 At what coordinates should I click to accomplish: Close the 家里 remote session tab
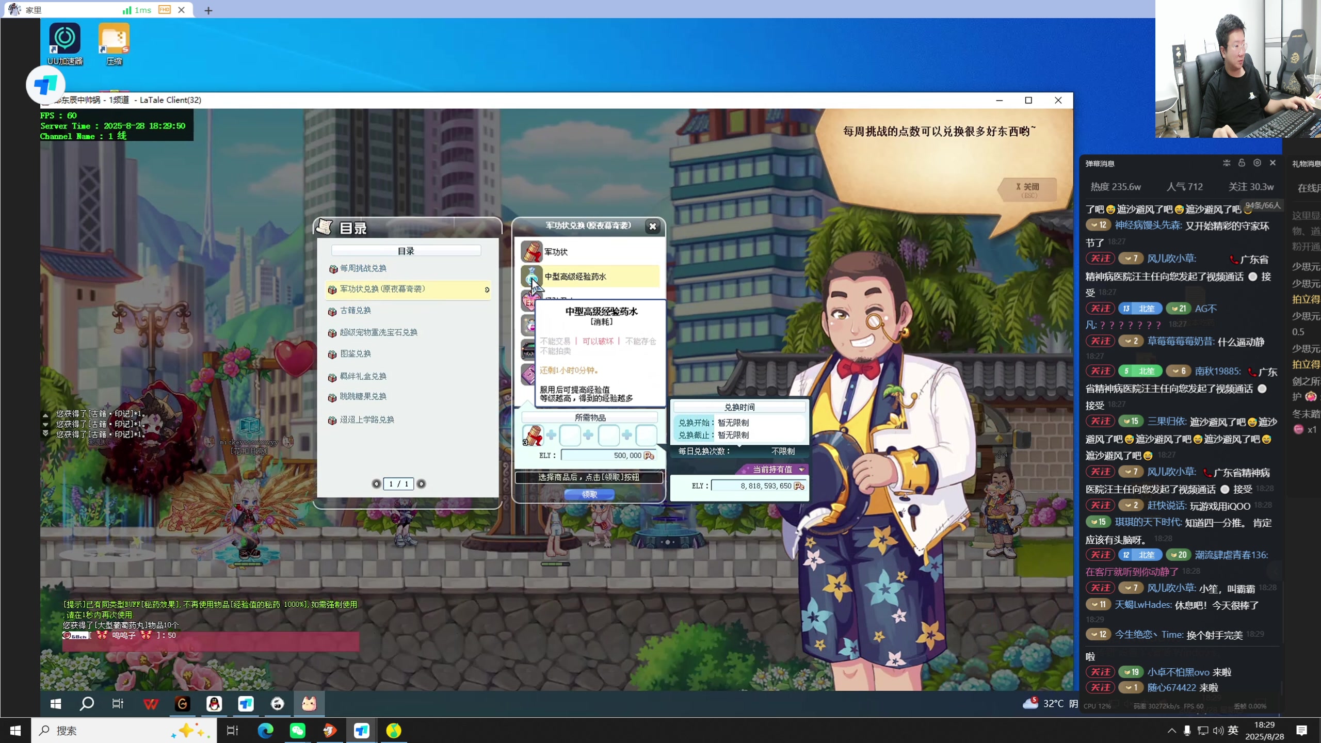(181, 10)
